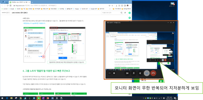Viewport: 203px width, 100px height.
Task: Click the red hang-up call button
Action: click(x=153, y=73)
